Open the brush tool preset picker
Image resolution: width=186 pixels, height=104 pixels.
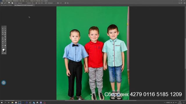[x=5, y=3]
